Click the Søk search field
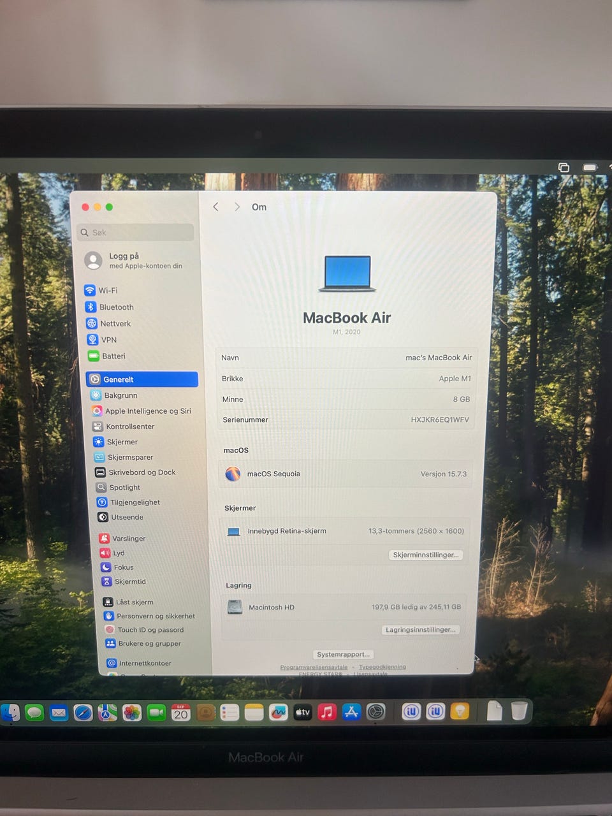Image resolution: width=612 pixels, height=816 pixels. click(135, 232)
